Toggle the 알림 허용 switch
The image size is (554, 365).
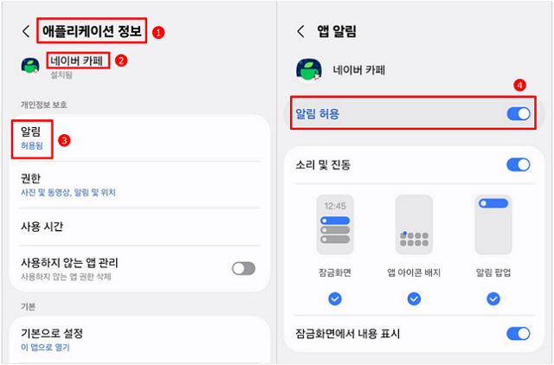(x=518, y=113)
